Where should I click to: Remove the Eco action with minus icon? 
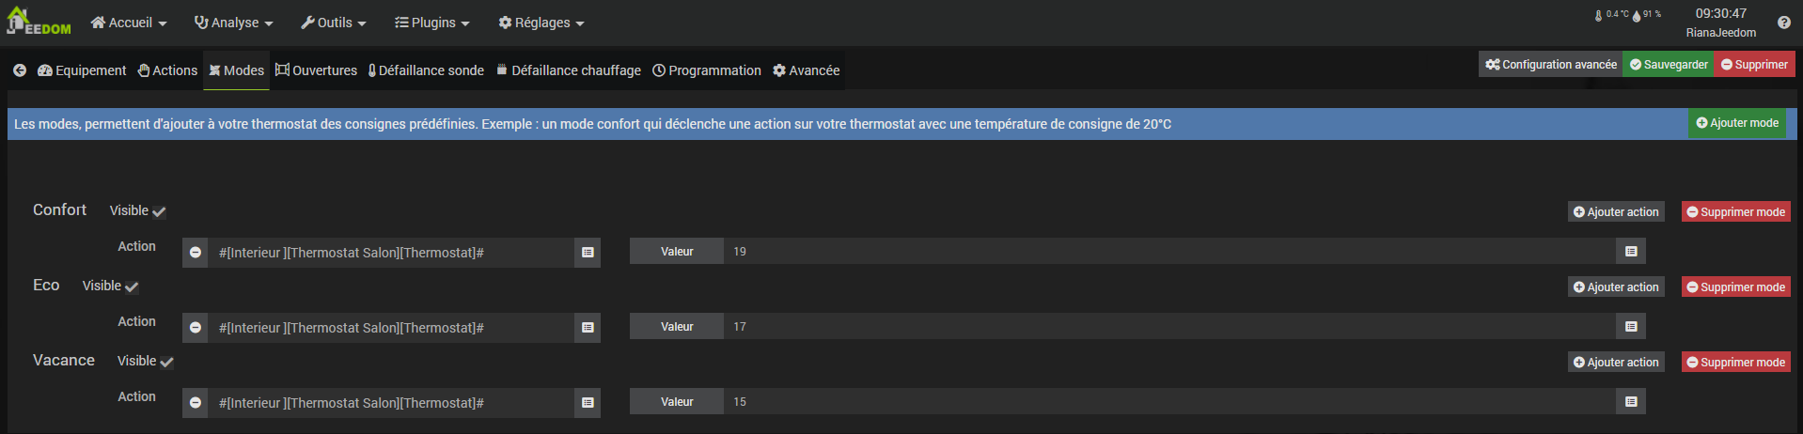[196, 327]
